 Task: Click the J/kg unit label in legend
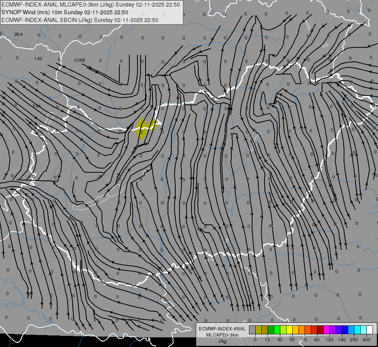point(222,341)
